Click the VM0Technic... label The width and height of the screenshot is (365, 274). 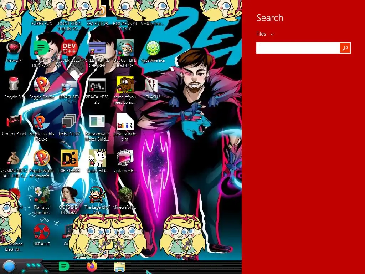tap(153, 24)
